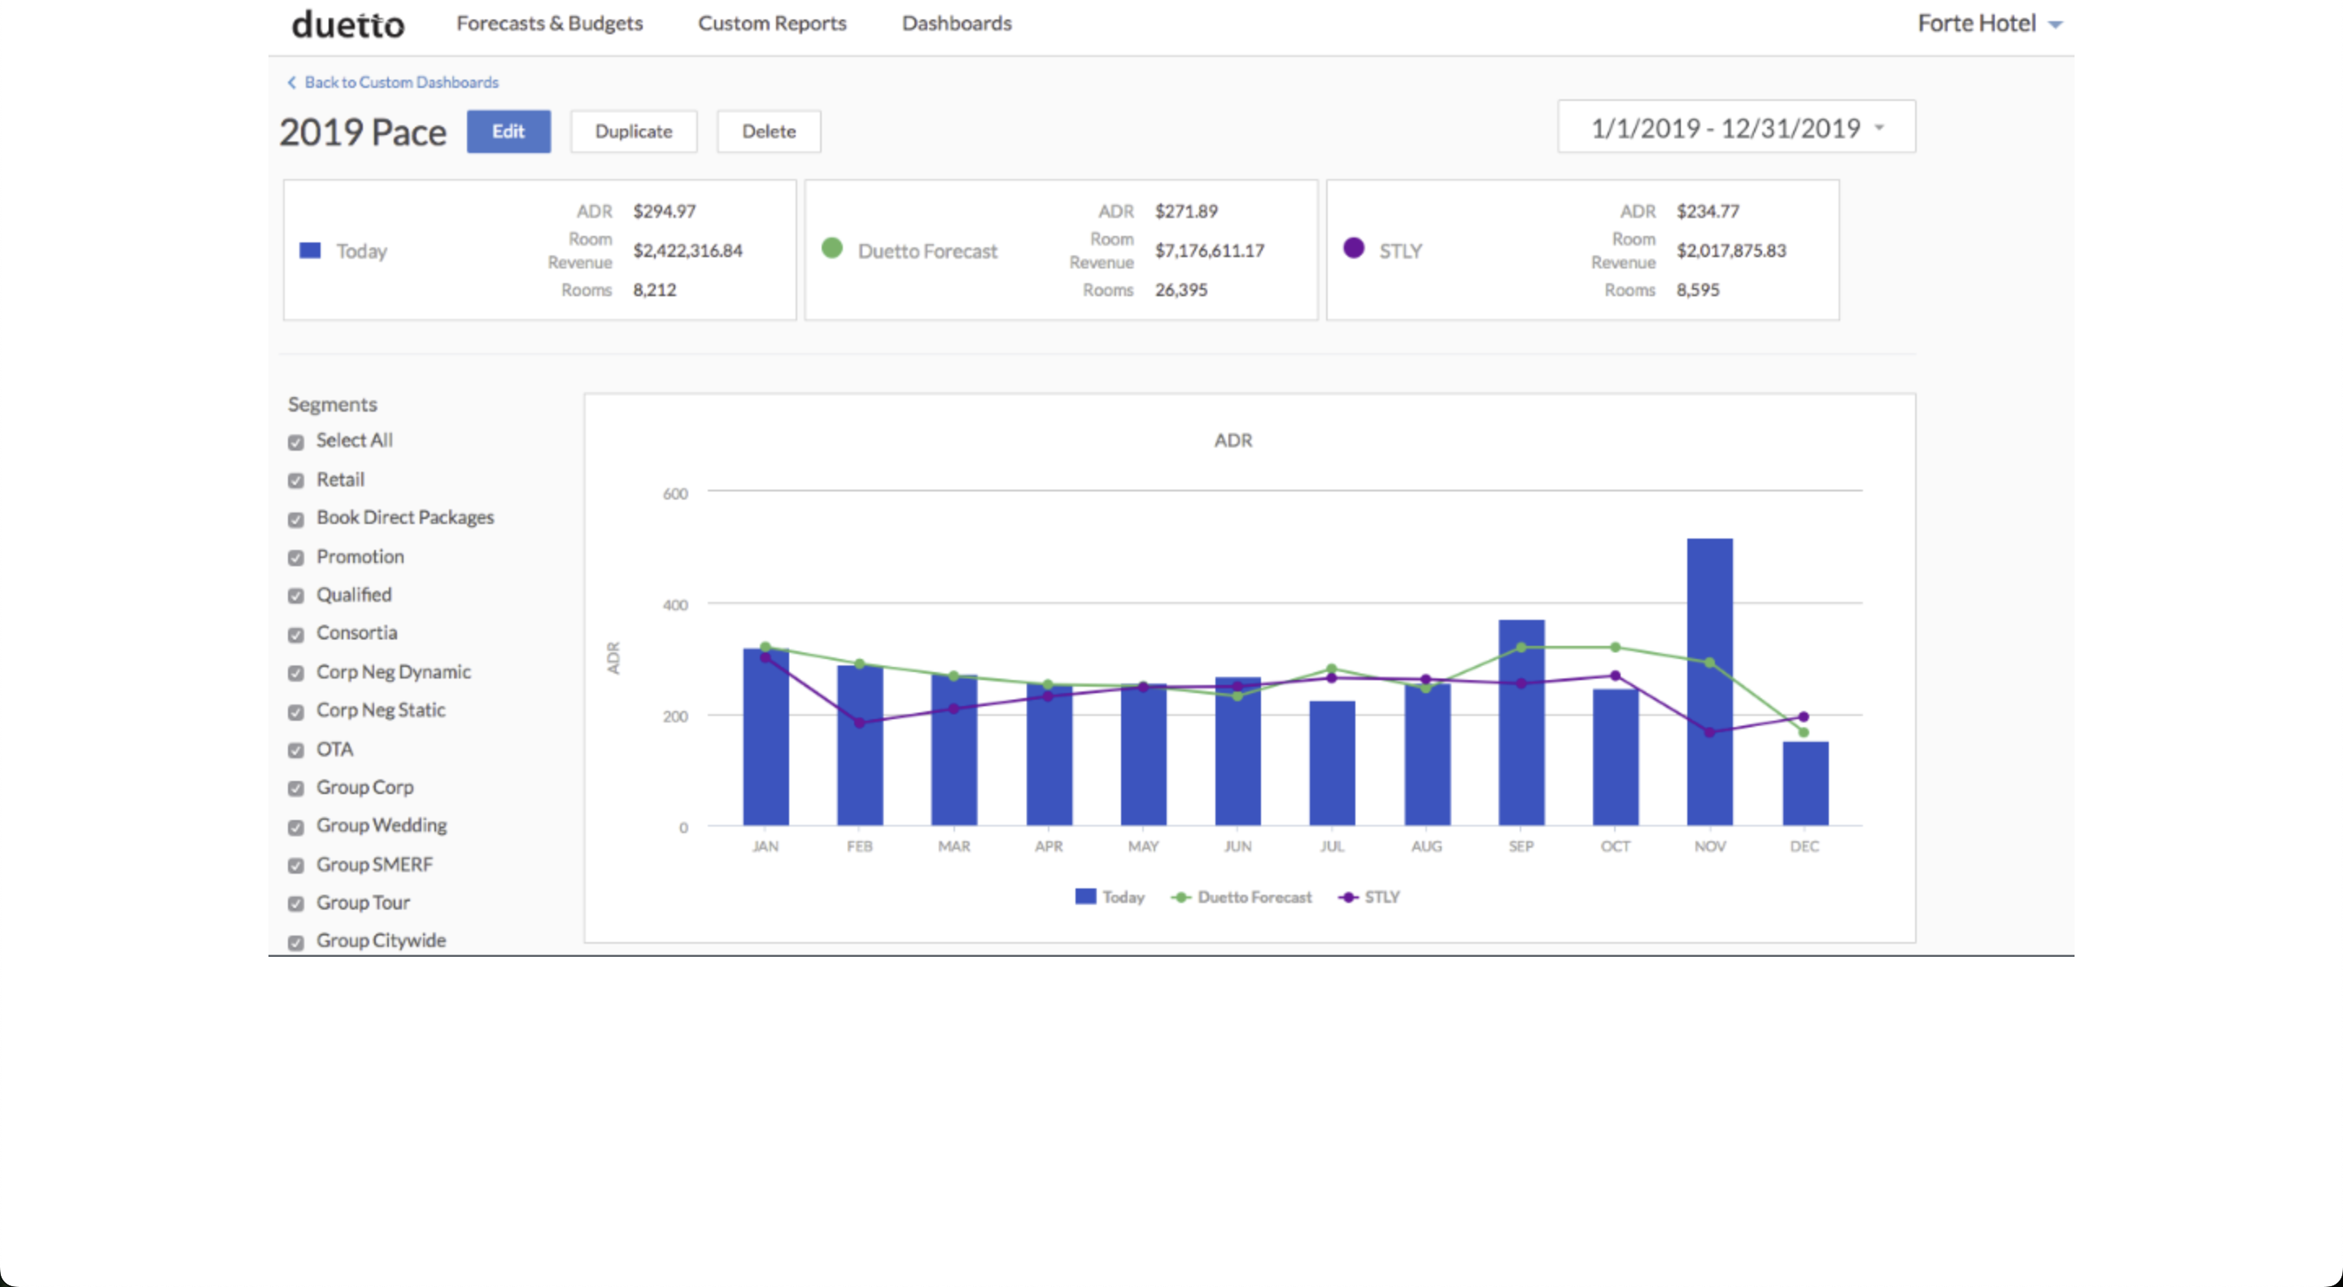The height and width of the screenshot is (1287, 2343).
Task: Uncheck the Group Citywide segment
Action: (295, 943)
